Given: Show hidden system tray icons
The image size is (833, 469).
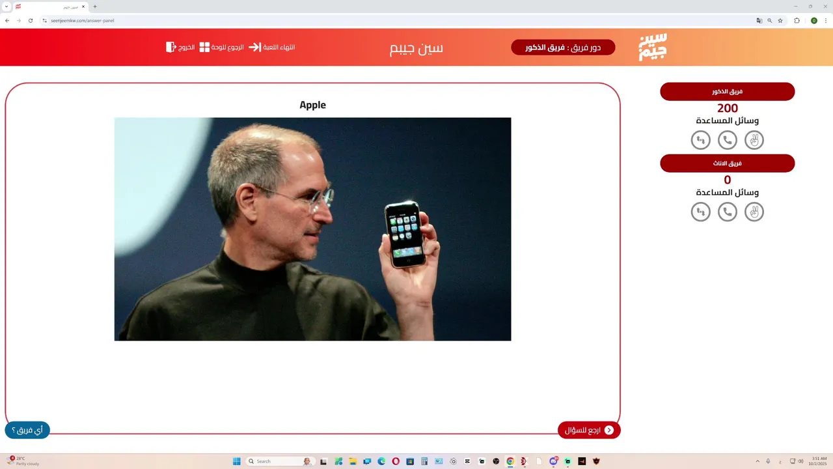Looking at the screenshot, I should point(757,461).
